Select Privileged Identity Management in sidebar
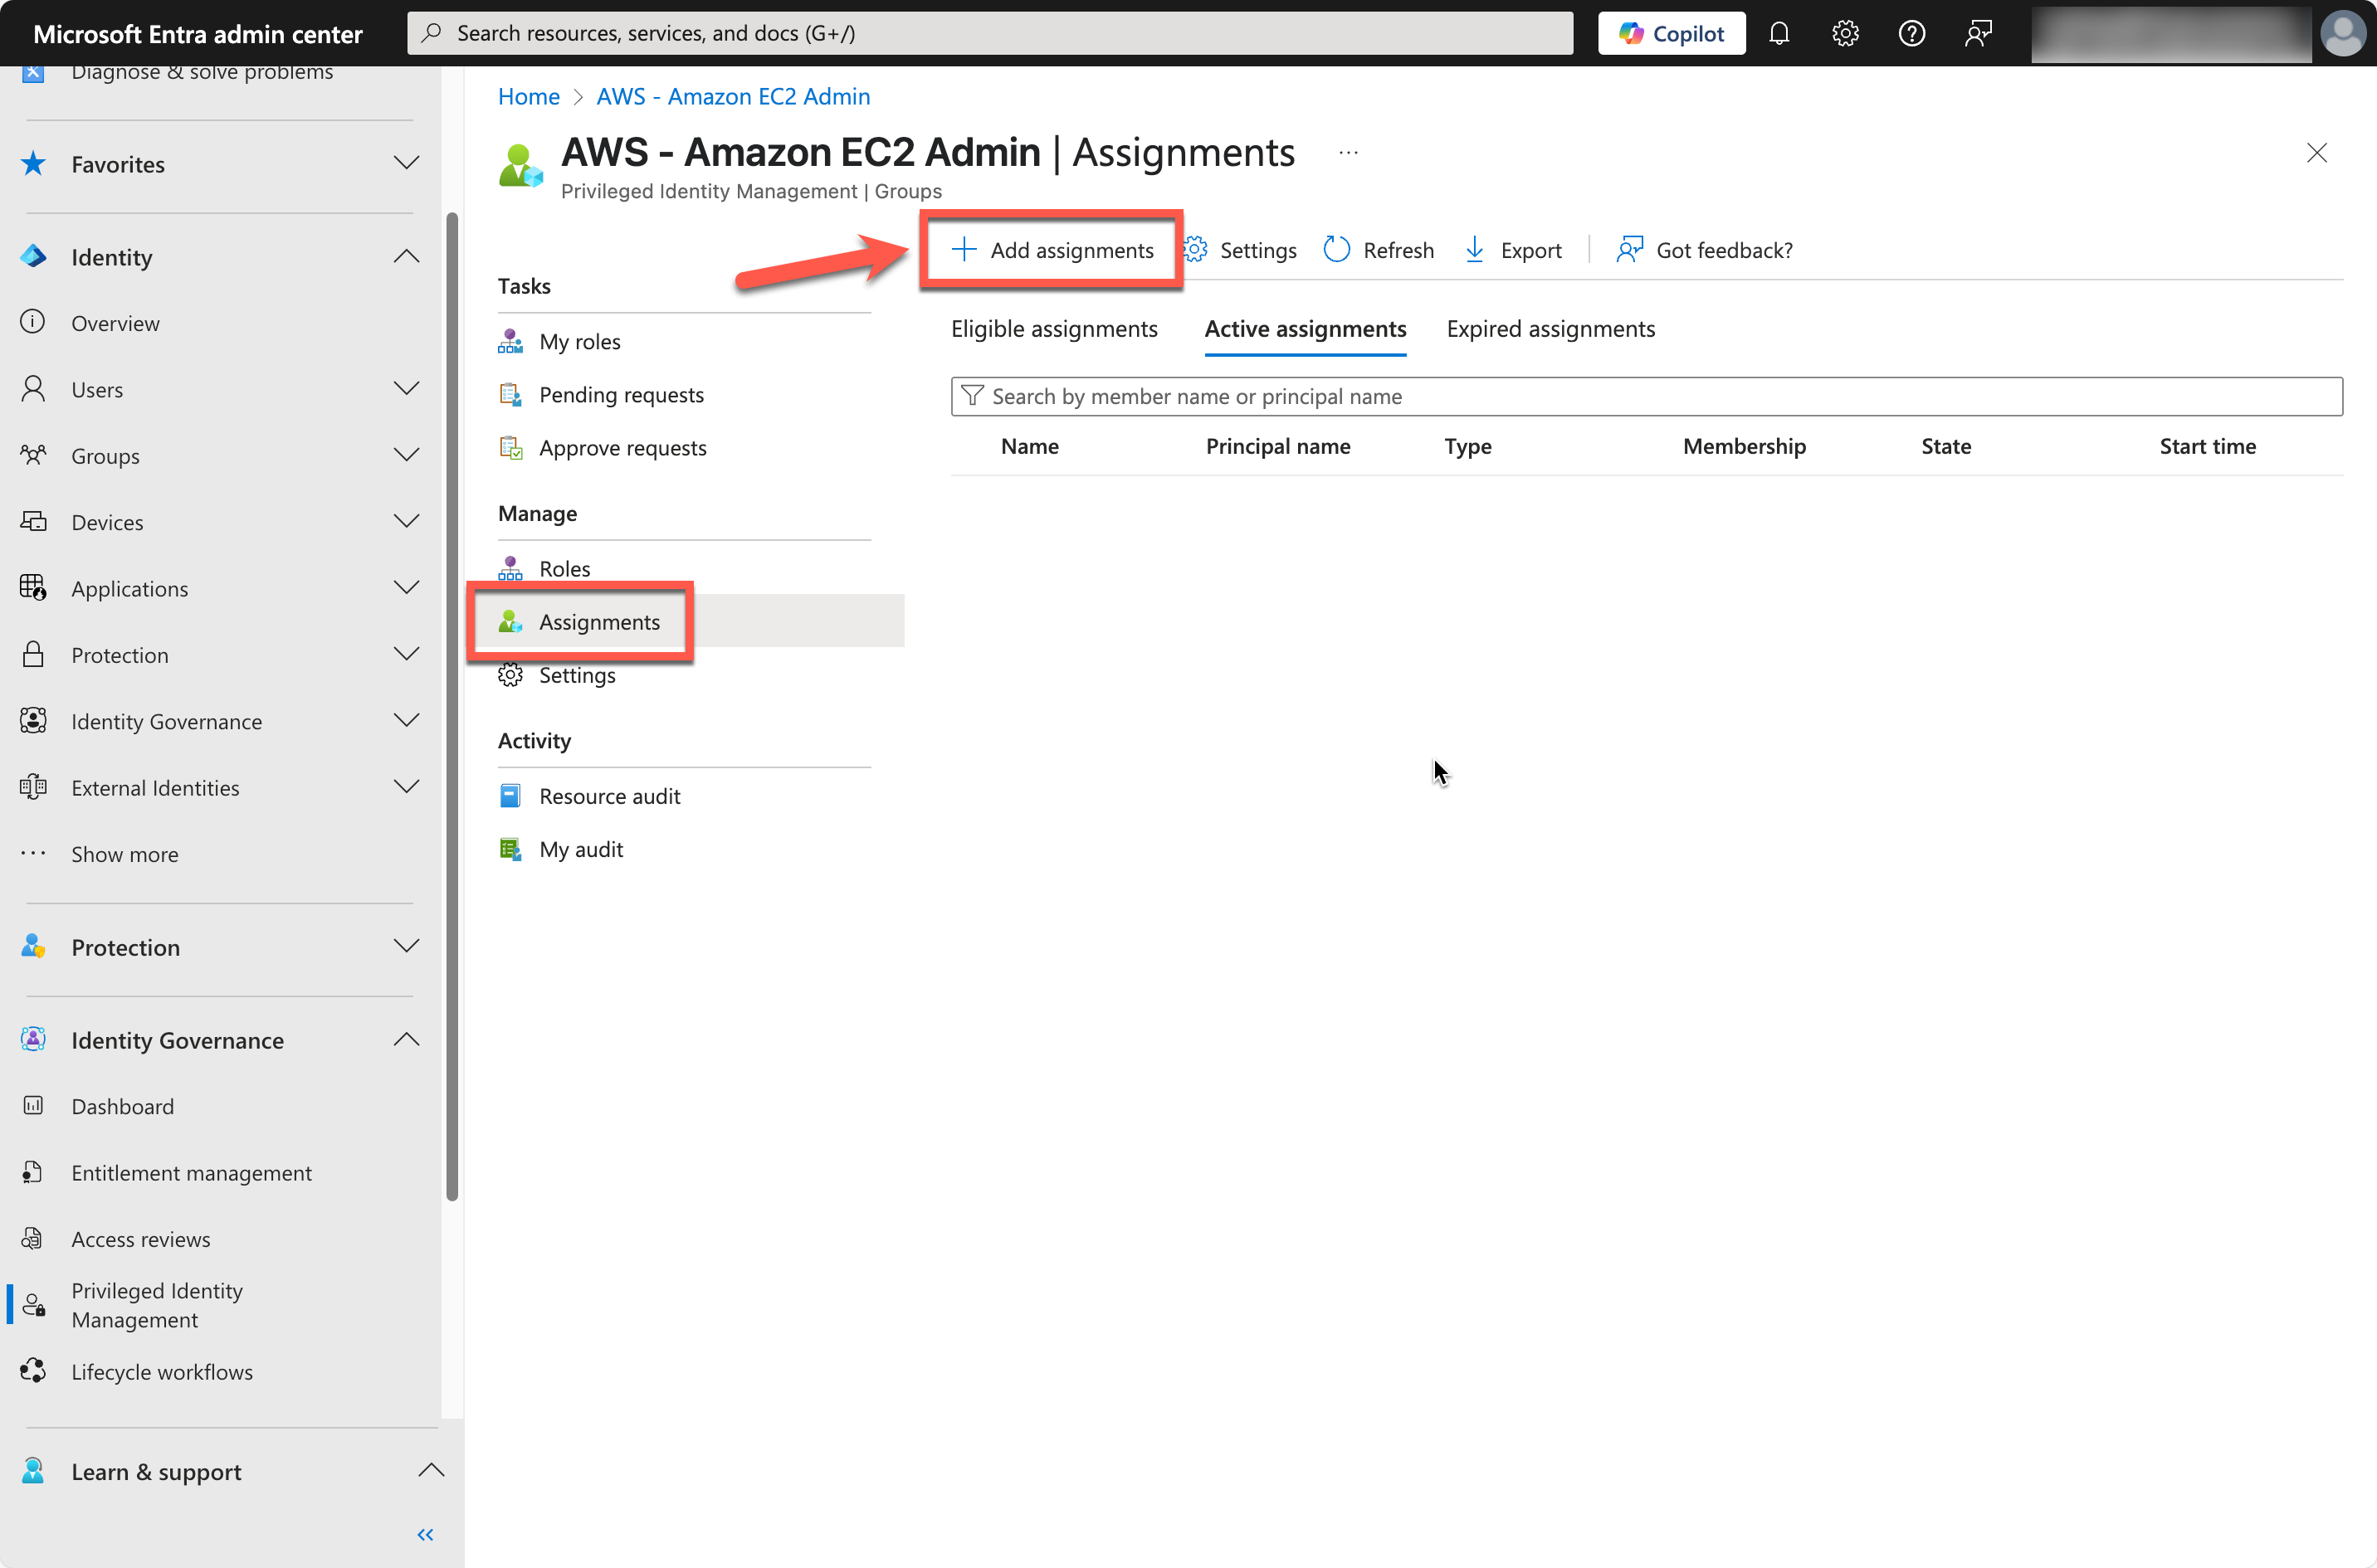The height and width of the screenshot is (1568, 2377). 157,1304
